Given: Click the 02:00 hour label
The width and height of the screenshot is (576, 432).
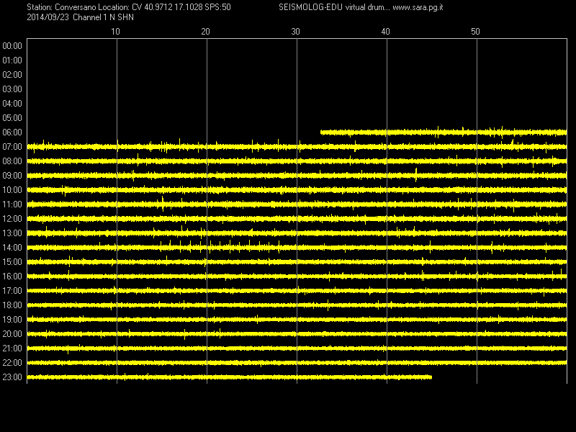Looking at the screenshot, I should (12, 75).
